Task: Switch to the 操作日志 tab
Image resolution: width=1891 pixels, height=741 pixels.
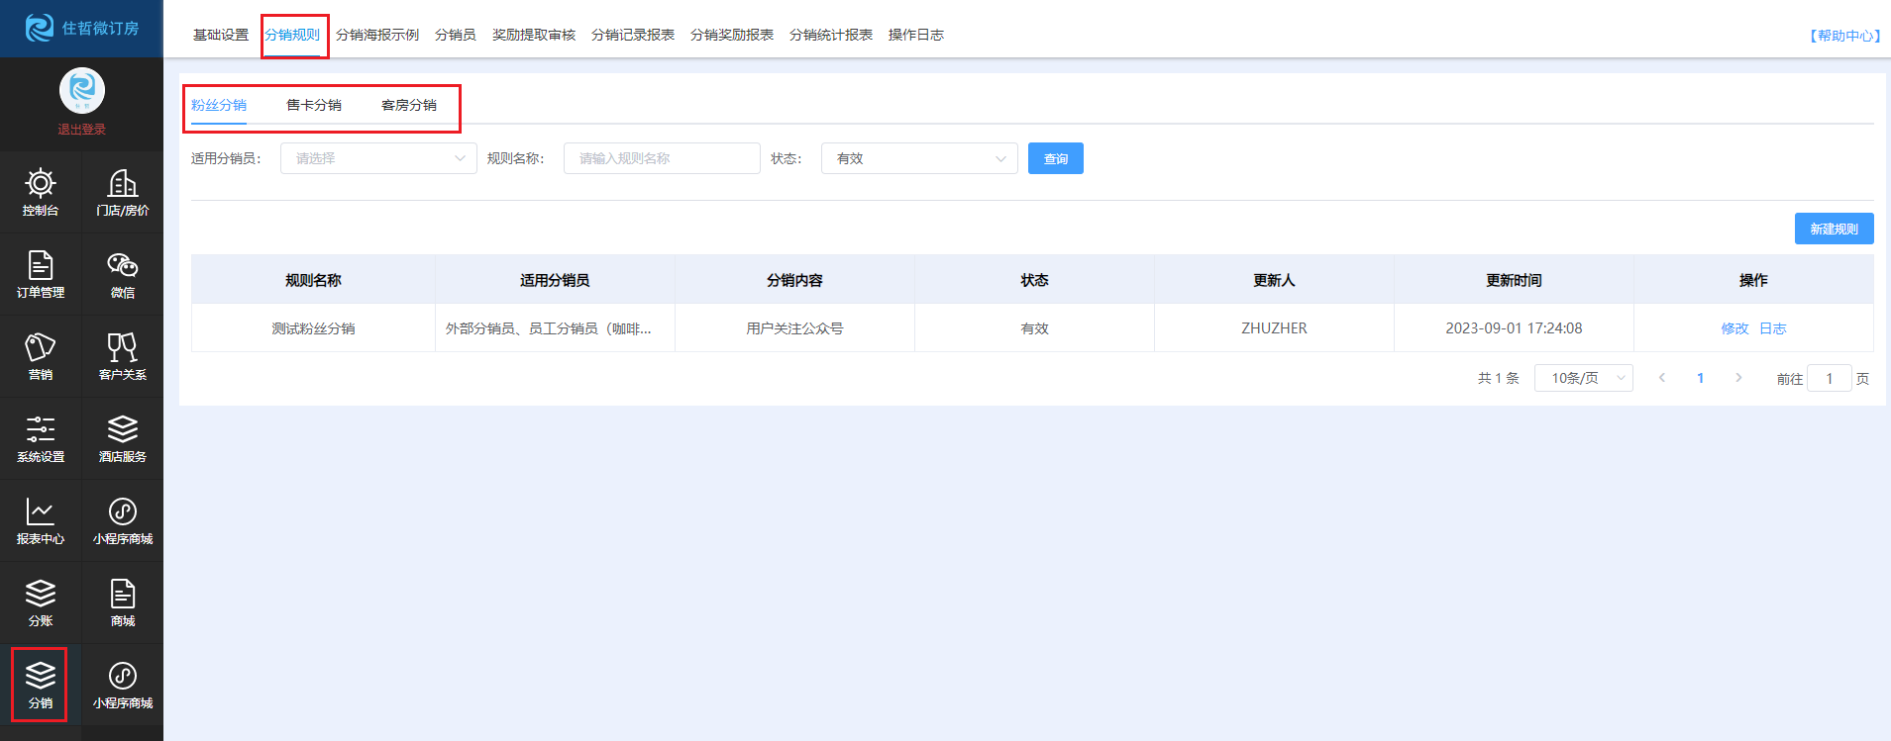Action: click(x=916, y=35)
